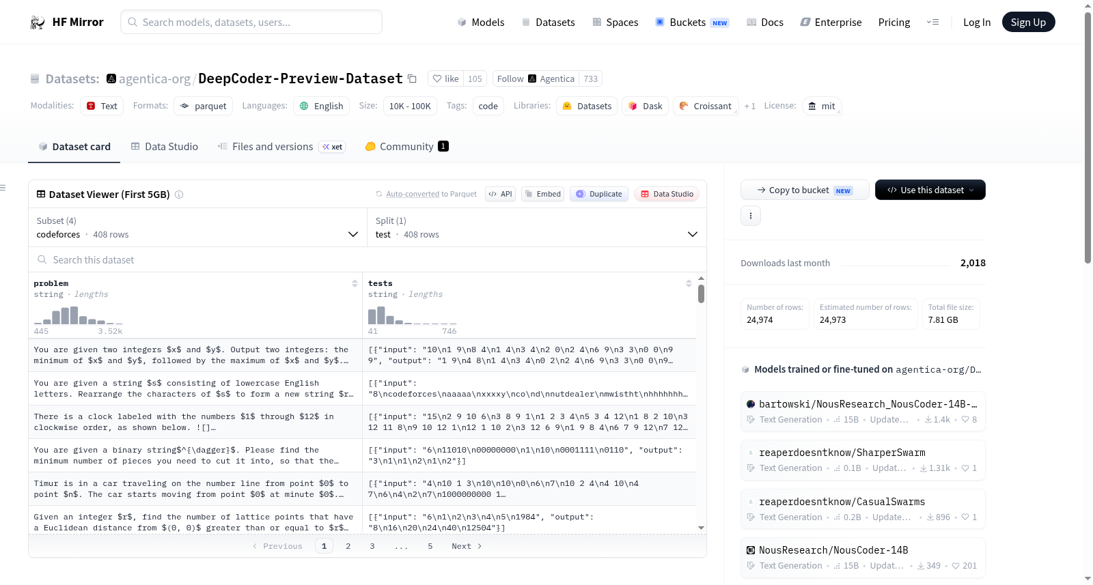This screenshot has height=585, width=1093.
Task: Click the HF Mirror logo icon
Action: pyautogui.click(x=38, y=23)
